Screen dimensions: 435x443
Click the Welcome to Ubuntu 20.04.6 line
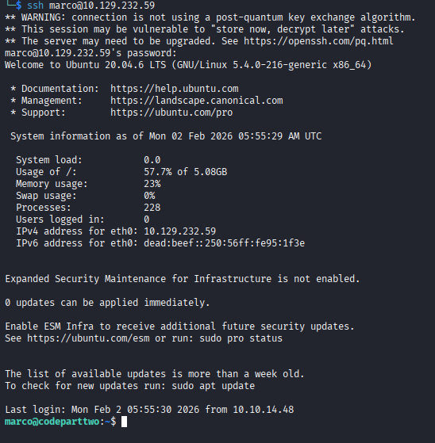tap(188, 65)
